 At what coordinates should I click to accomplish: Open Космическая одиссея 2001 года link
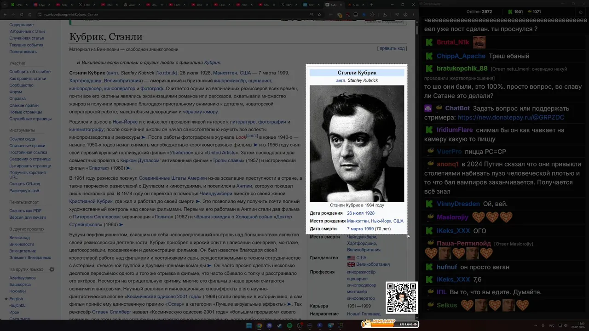163,297
